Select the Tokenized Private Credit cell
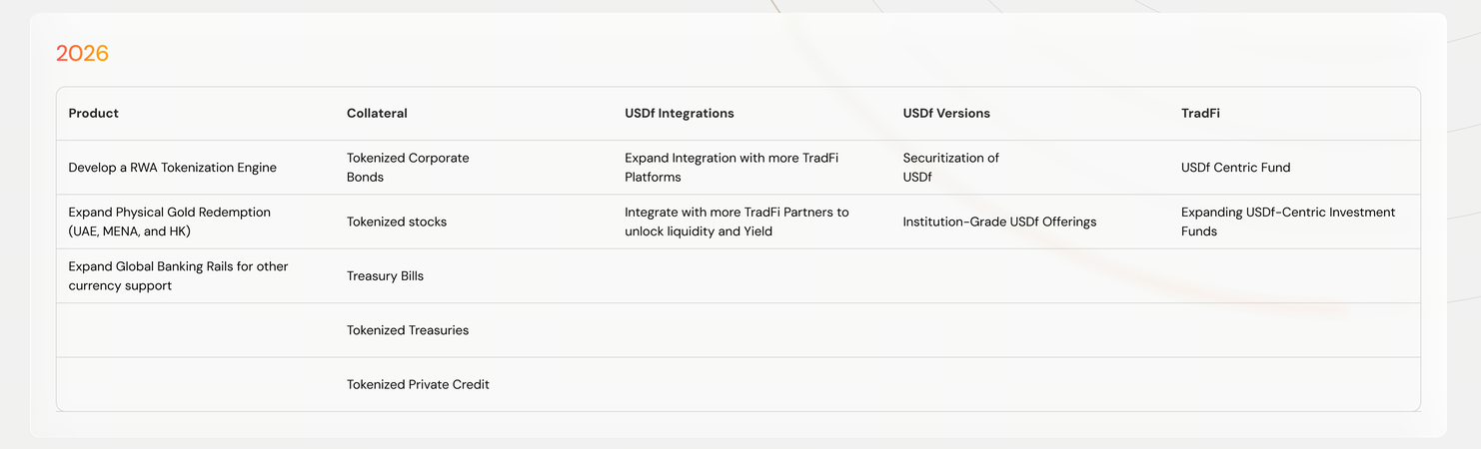This screenshot has width=1481, height=449. pos(418,384)
